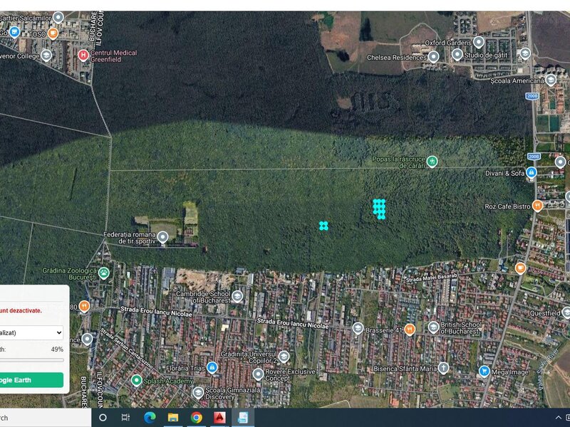Click the Roz Cafe Bistro restaurant pin
Viewport: 570px width, 427px height.
click(537, 206)
